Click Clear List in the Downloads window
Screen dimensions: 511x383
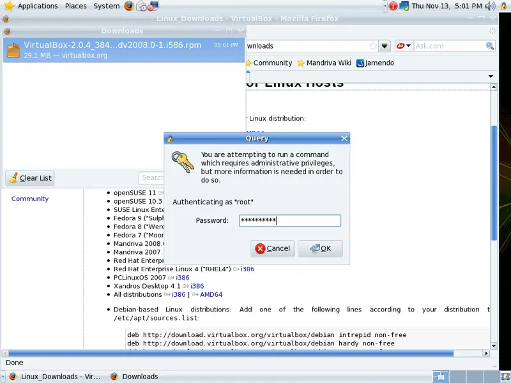(x=30, y=178)
